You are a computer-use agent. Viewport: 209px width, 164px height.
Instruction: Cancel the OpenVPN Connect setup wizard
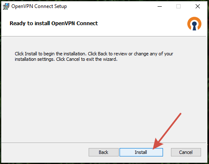[x=186, y=152]
